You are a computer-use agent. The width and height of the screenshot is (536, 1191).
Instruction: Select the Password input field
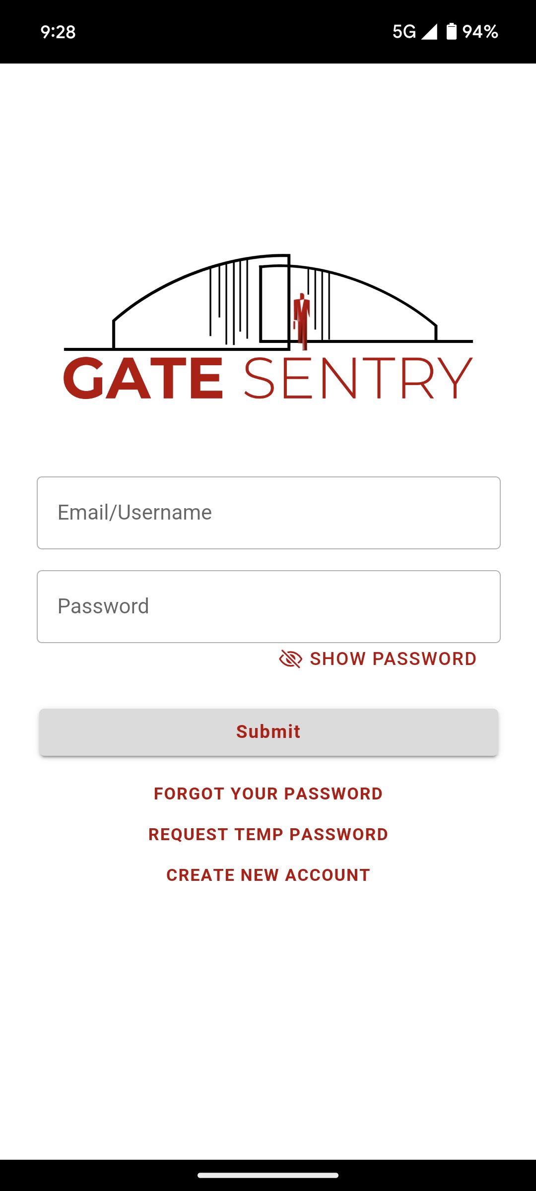(x=268, y=606)
